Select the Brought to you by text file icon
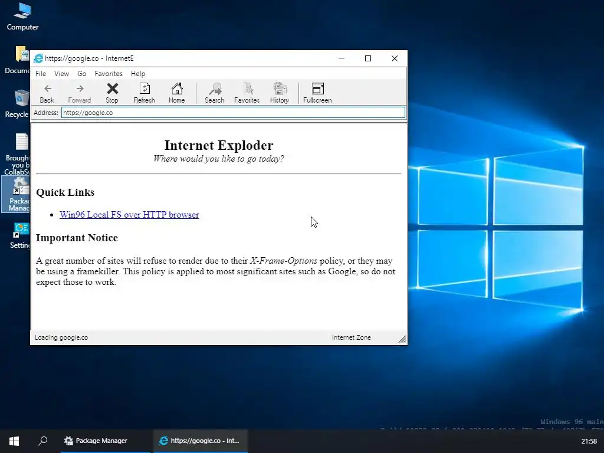Image resolution: width=604 pixels, height=453 pixels. pyautogui.click(x=17, y=154)
